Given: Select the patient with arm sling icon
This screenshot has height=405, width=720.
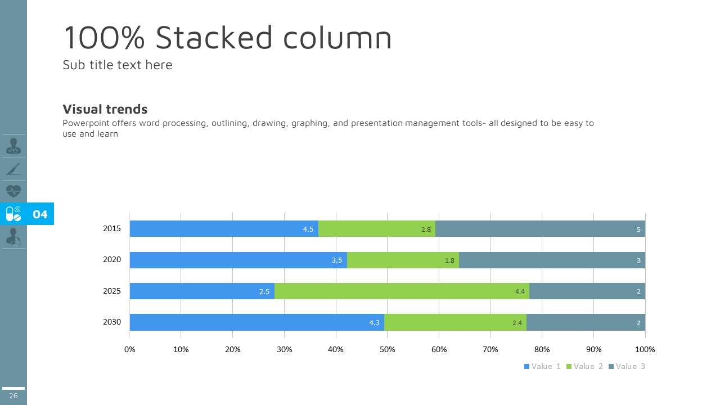Looking at the screenshot, I should pos(13,237).
